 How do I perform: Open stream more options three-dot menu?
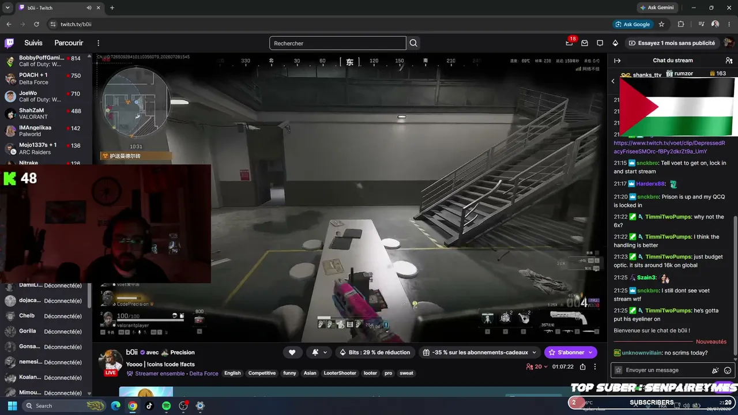(x=595, y=367)
